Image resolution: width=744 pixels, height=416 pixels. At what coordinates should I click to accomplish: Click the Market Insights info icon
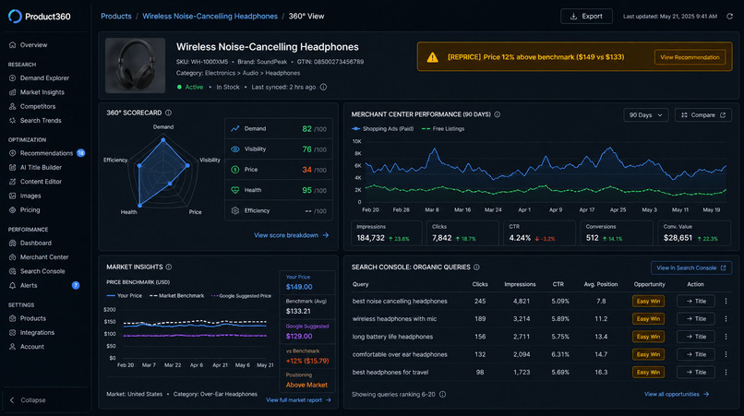169,267
